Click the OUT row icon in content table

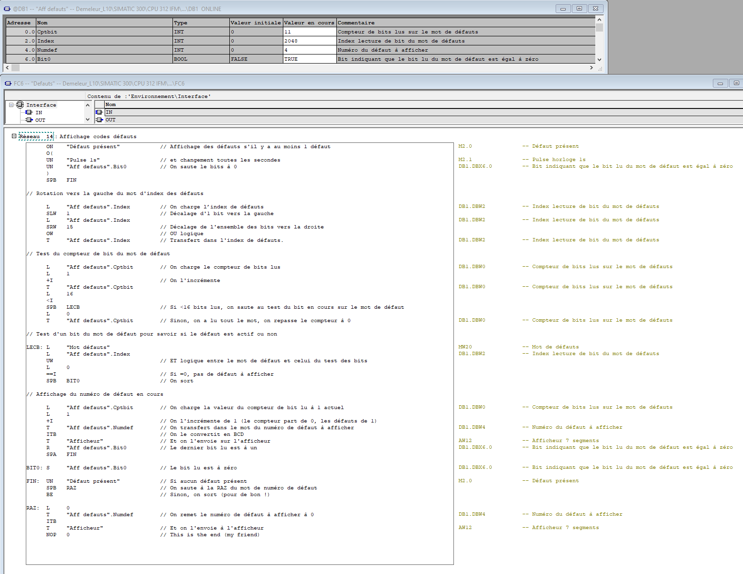(x=99, y=120)
